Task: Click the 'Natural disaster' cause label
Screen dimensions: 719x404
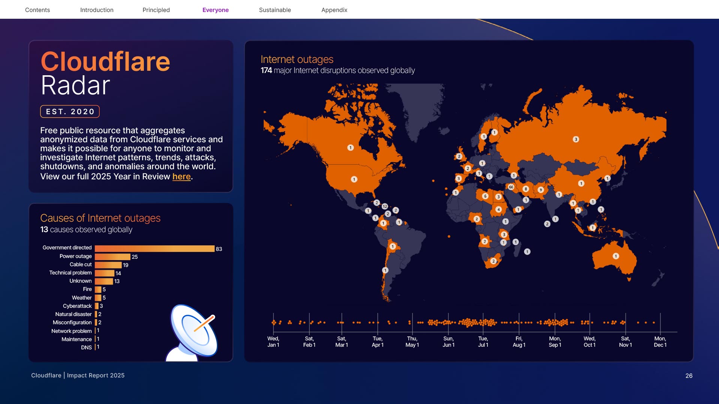Action: click(73, 314)
